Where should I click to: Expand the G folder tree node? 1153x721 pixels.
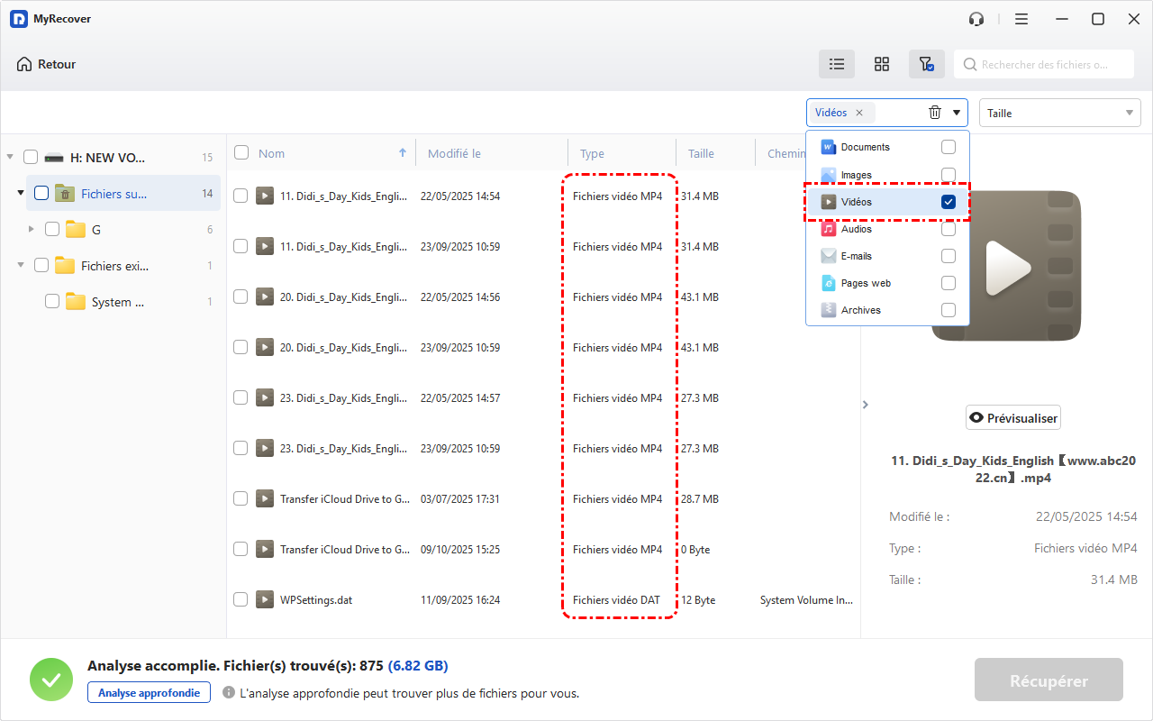(x=31, y=230)
